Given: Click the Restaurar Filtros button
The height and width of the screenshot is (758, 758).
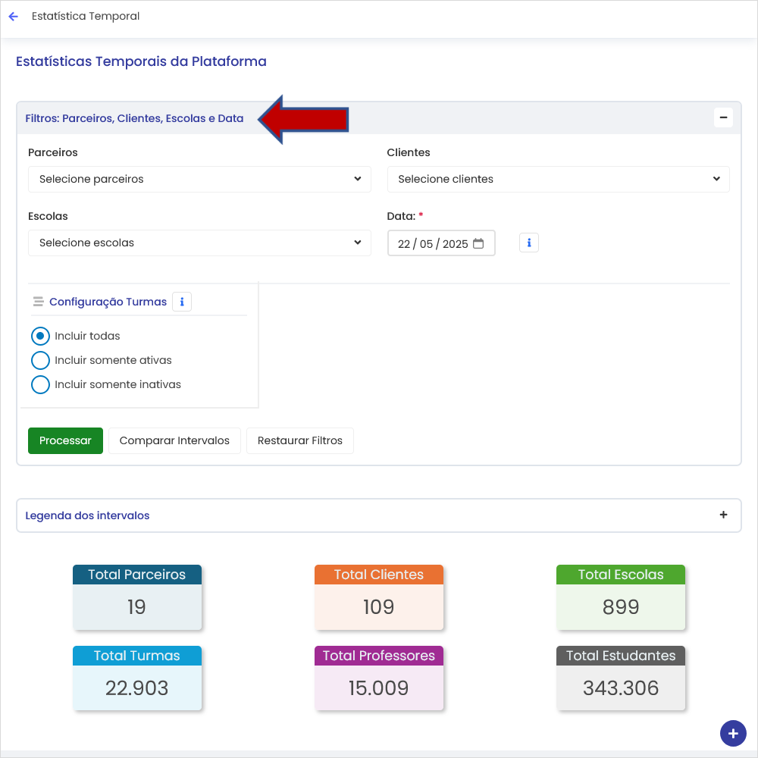Looking at the screenshot, I should click(299, 440).
